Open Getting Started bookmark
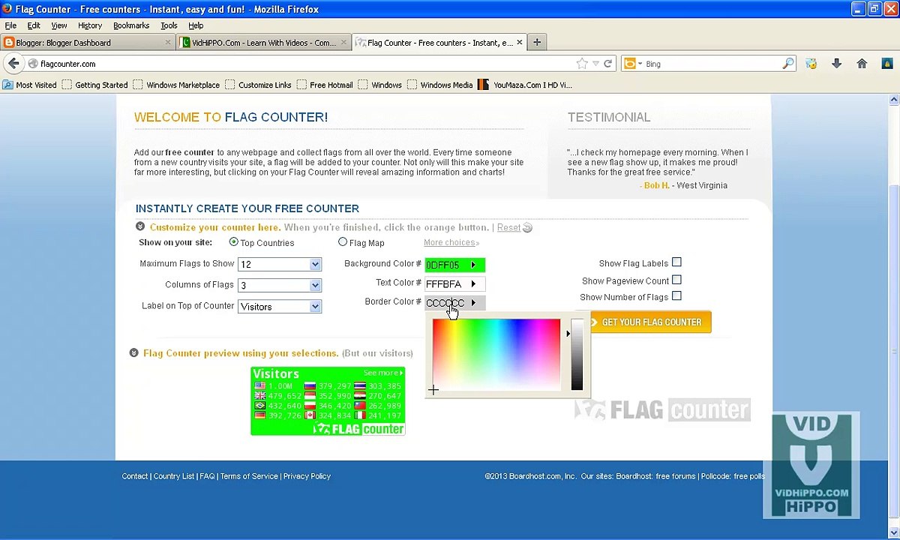Image resolution: width=900 pixels, height=540 pixels. pyautogui.click(x=94, y=85)
